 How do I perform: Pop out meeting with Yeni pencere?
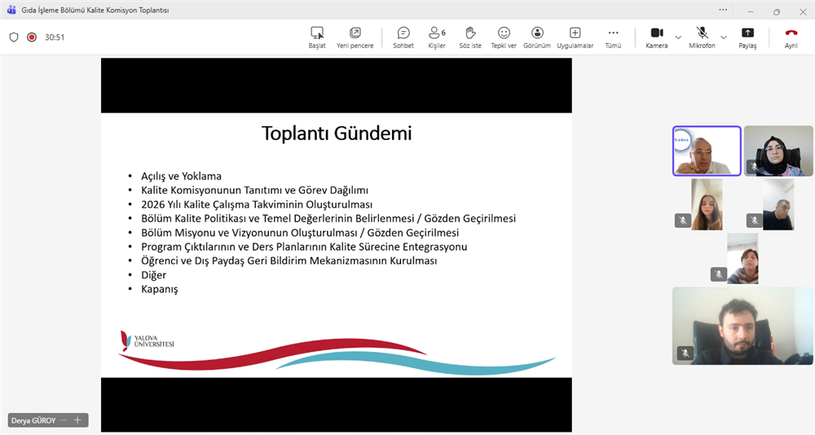pyautogui.click(x=355, y=37)
